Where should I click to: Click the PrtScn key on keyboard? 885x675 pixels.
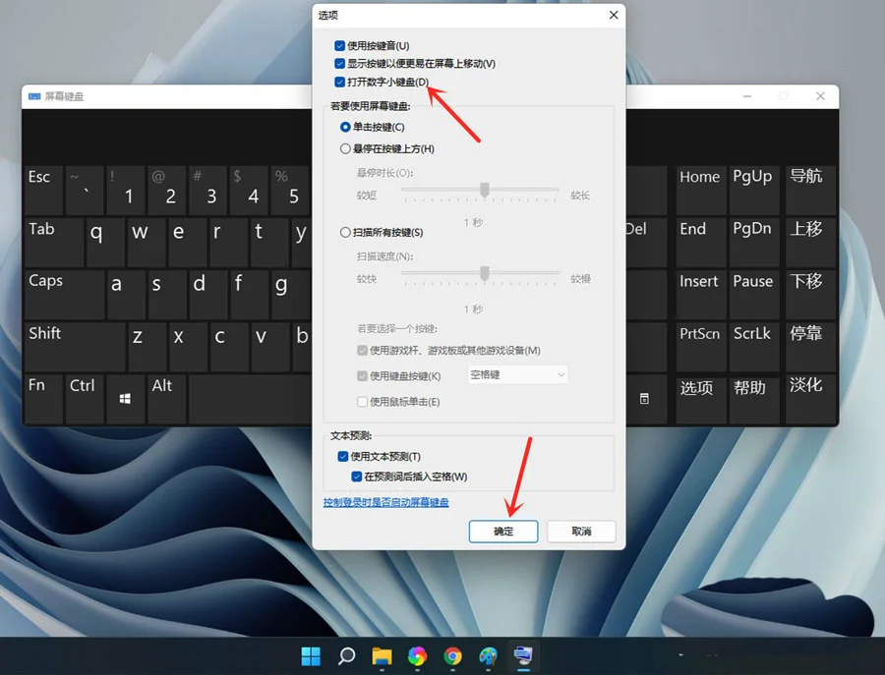(701, 347)
